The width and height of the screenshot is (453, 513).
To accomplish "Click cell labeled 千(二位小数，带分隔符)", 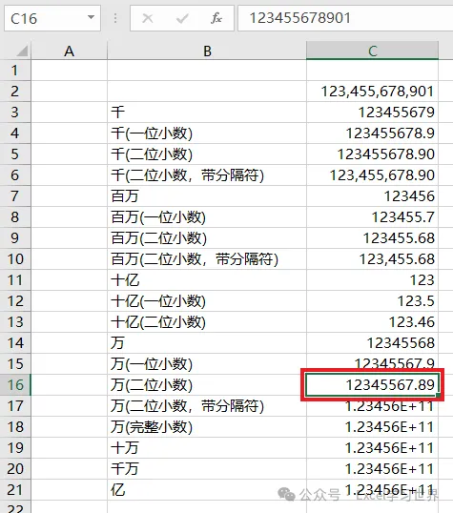I will click(x=207, y=175).
